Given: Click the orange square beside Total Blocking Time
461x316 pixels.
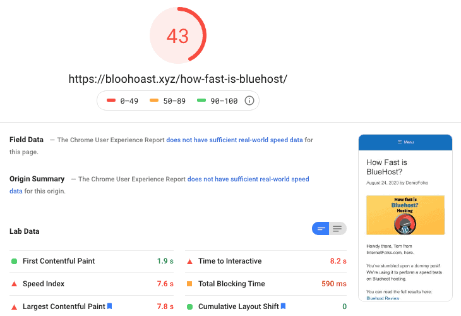Looking at the screenshot, I should coord(189,284).
